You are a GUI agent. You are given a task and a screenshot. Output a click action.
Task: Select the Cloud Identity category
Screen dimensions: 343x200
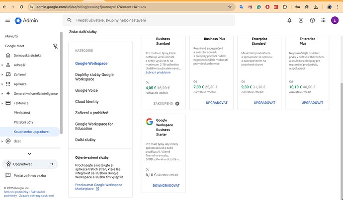tap(87, 102)
